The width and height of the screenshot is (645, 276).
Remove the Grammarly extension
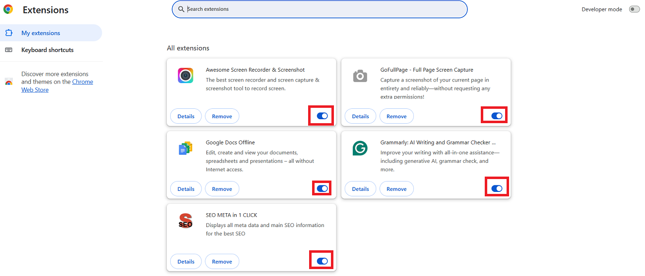click(396, 189)
